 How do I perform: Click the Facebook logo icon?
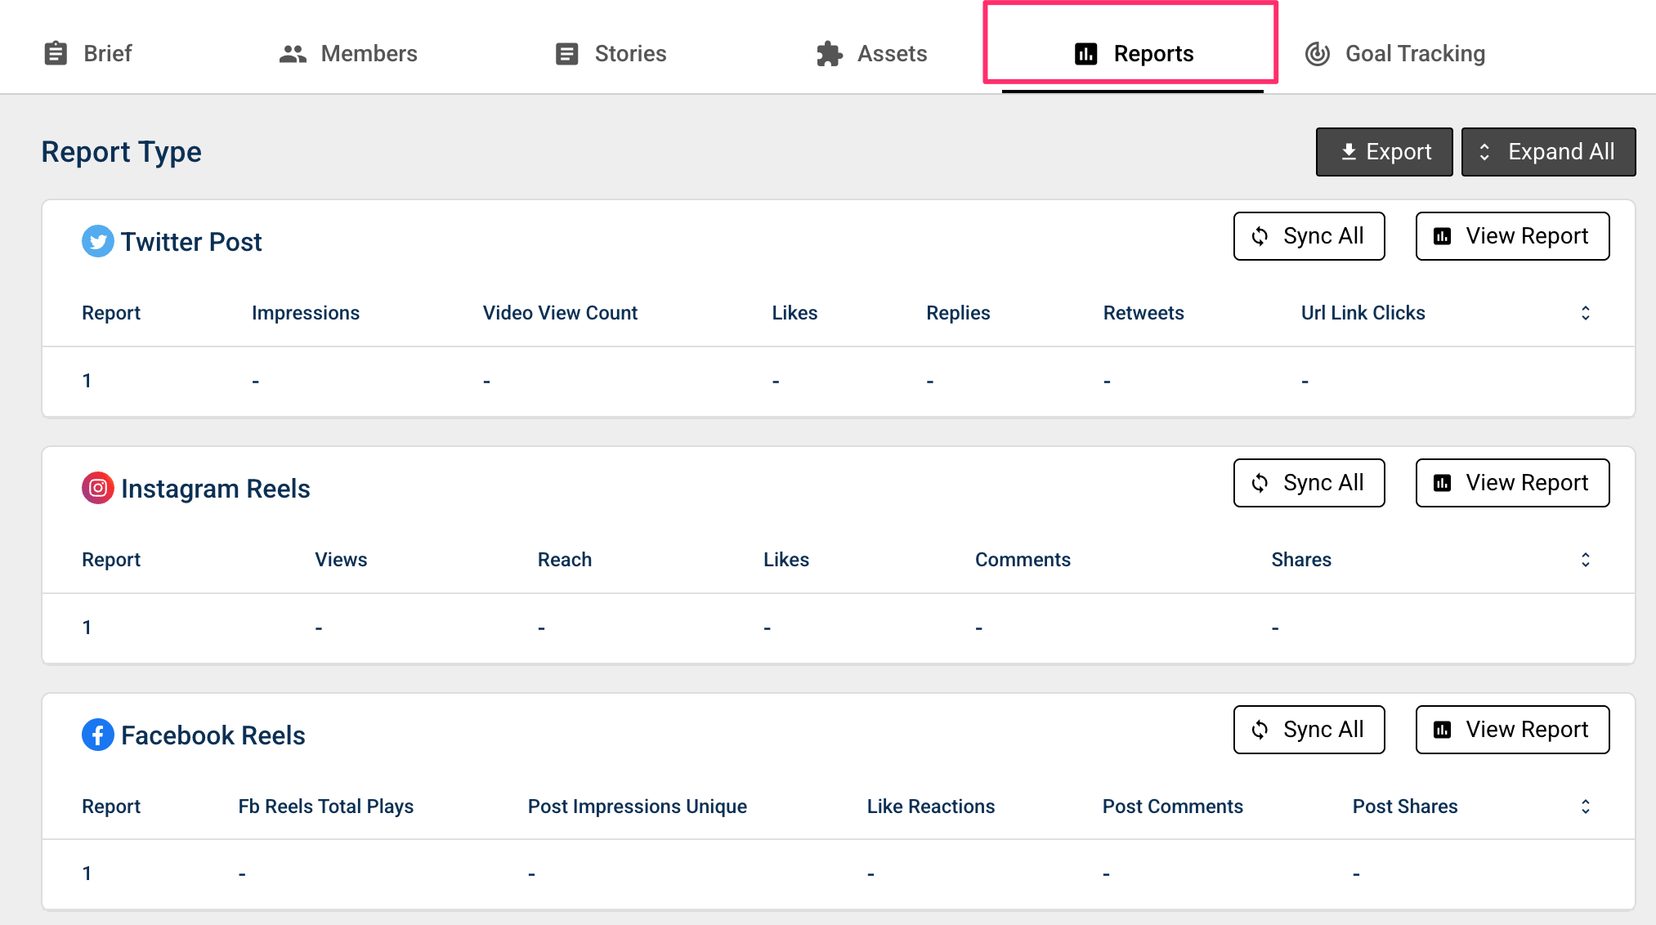(x=98, y=735)
